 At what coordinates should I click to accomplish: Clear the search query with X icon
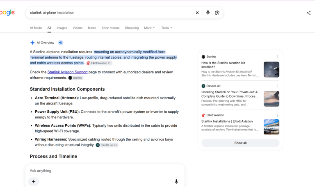[x=197, y=13]
